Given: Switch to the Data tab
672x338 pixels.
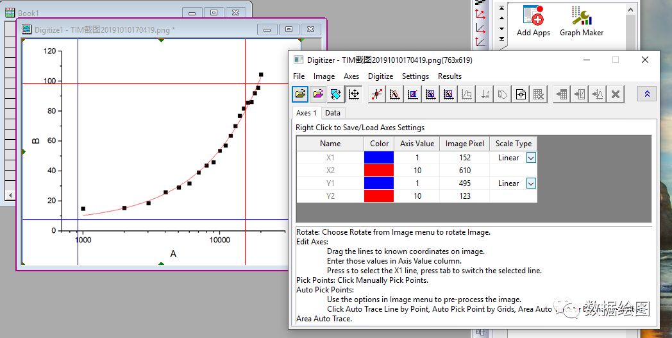Looking at the screenshot, I should pos(333,113).
